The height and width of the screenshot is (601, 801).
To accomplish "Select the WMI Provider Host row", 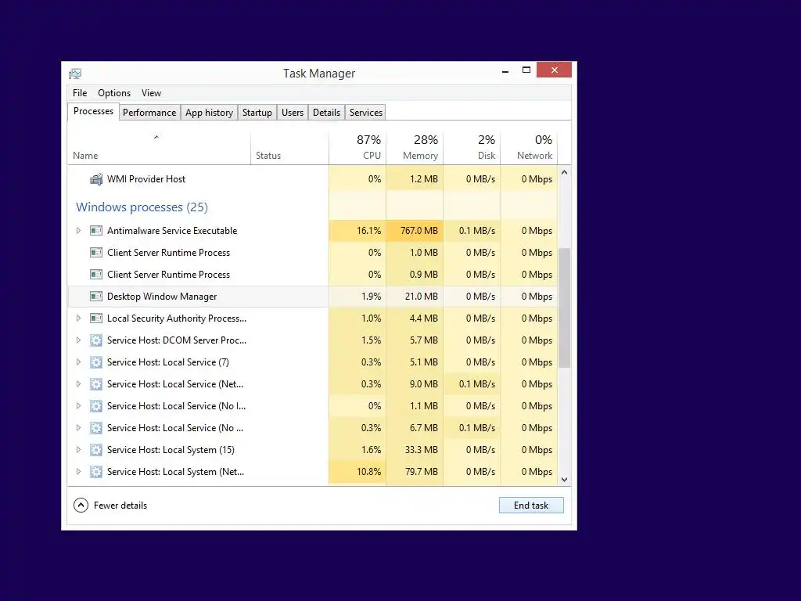I will [313, 179].
